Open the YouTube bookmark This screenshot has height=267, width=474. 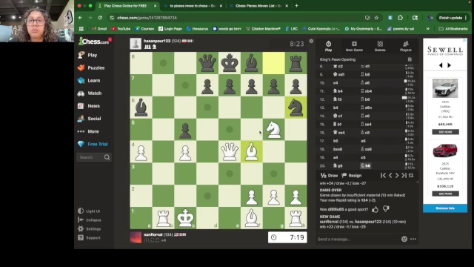coord(121,29)
